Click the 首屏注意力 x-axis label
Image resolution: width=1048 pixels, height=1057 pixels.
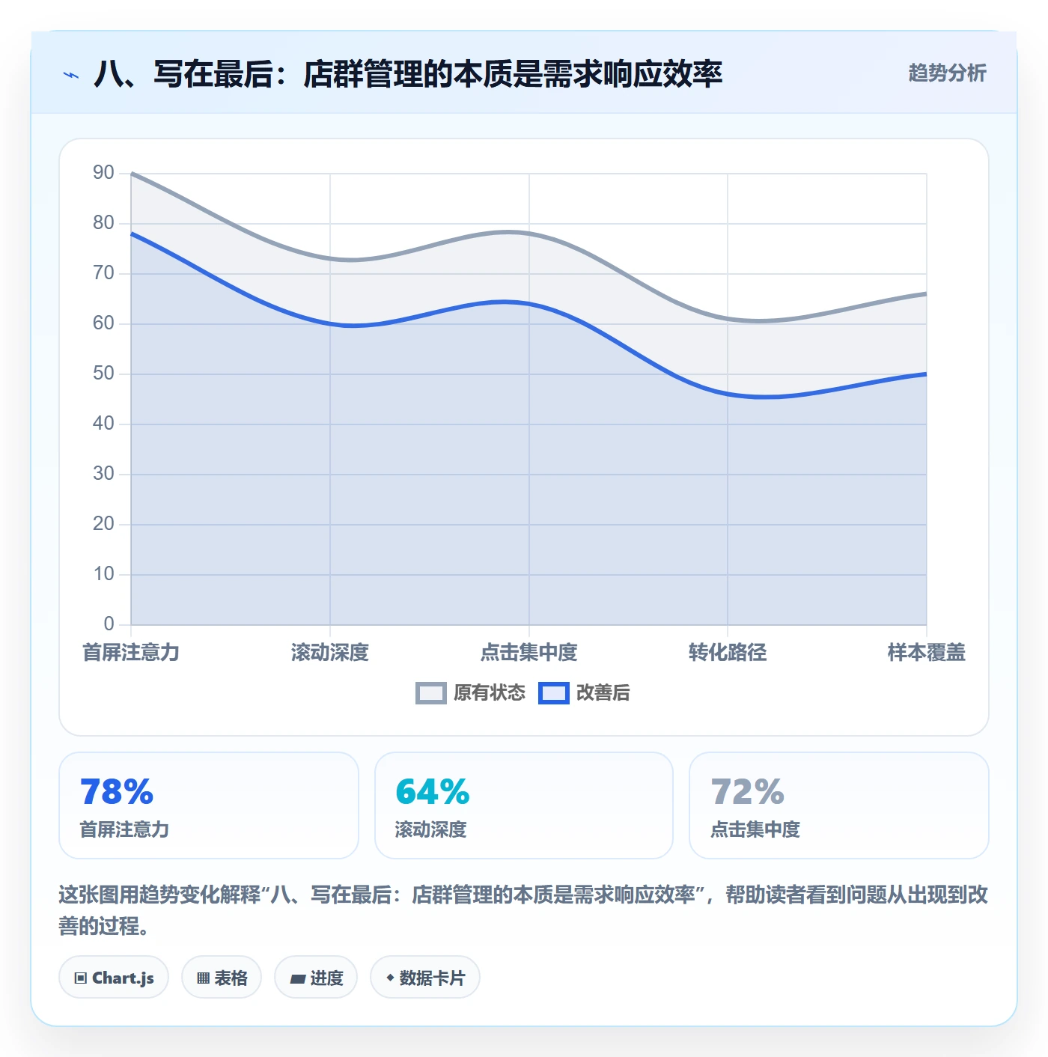pyautogui.click(x=131, y=653)
